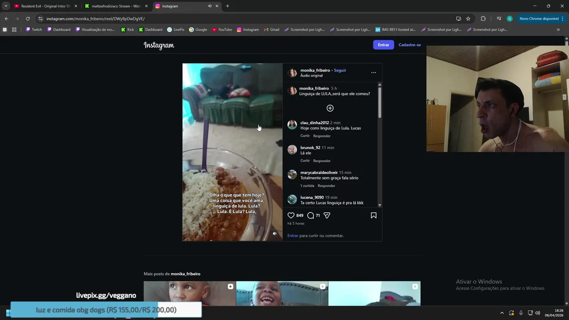Bookmark this page with the star icon
The image size is (569, 320).
(x=468, y=19)
